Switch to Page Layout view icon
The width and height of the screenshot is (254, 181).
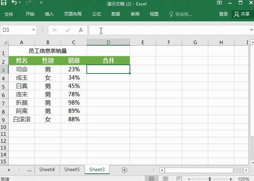point(165,178)
